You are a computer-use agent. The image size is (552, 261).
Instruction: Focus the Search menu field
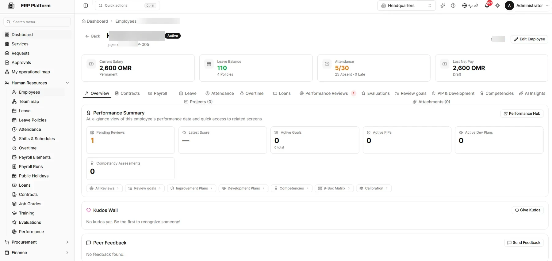coord(37,22)
